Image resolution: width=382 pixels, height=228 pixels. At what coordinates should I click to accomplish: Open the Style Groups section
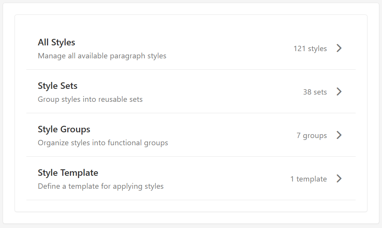191,135
